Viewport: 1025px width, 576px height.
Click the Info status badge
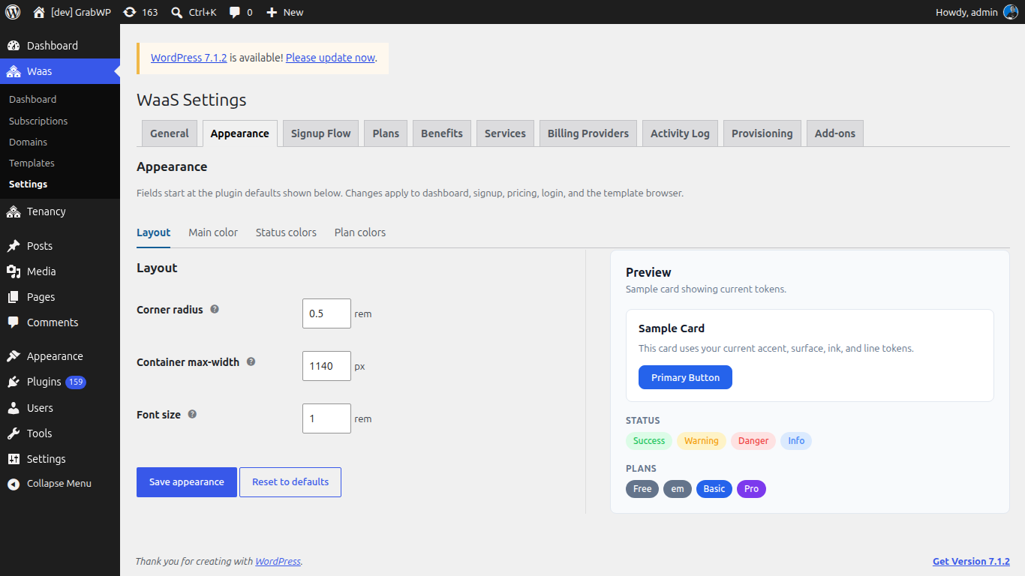796,441
